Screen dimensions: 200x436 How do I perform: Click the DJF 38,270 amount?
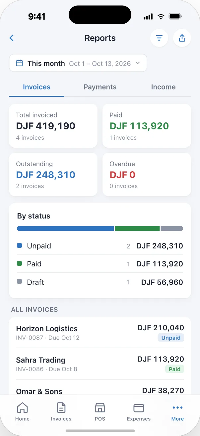tap(163, 390)
